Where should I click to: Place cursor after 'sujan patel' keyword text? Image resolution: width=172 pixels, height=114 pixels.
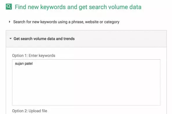pyautogui.click(x=33, y=64)
